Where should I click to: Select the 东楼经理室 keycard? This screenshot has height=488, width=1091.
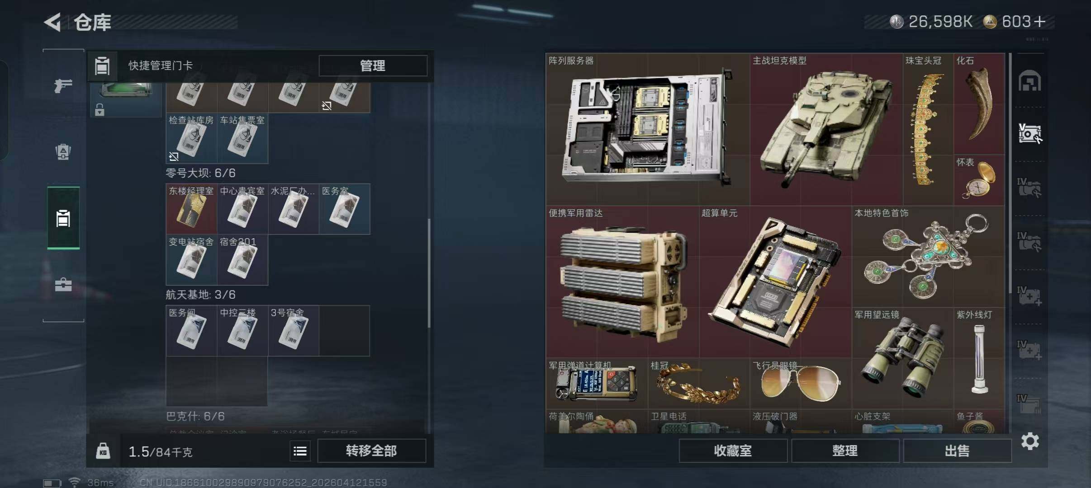[x=191, y=209]
